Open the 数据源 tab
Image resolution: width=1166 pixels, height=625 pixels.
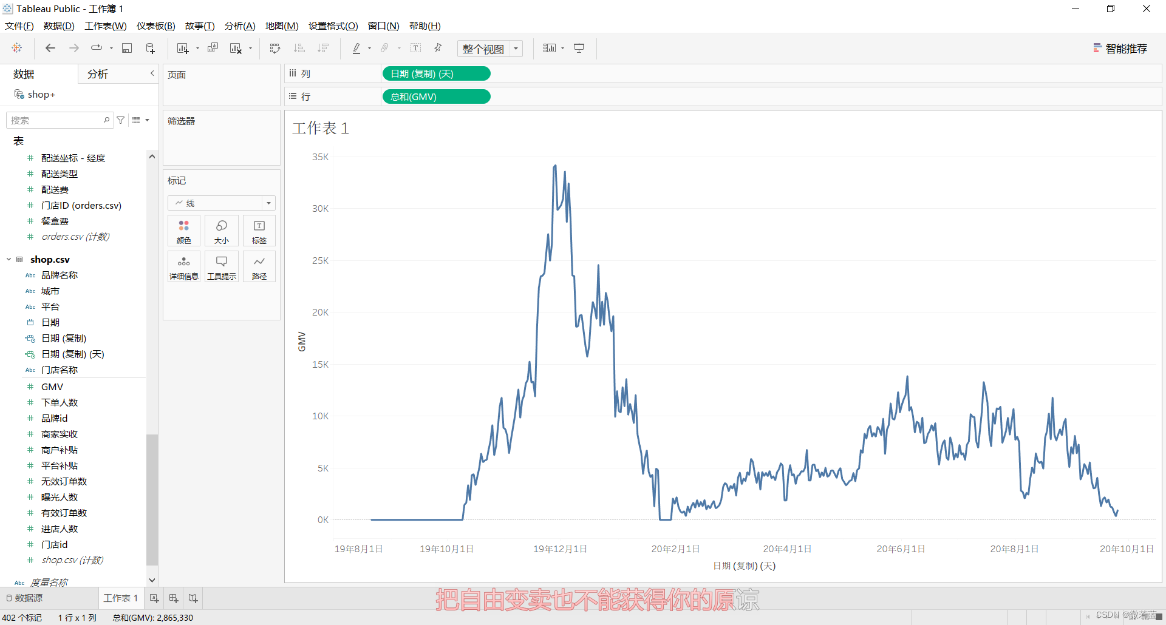[24, 598]
